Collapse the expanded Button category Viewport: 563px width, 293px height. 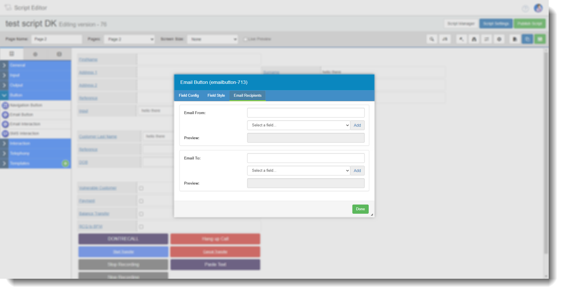(4, 95)
